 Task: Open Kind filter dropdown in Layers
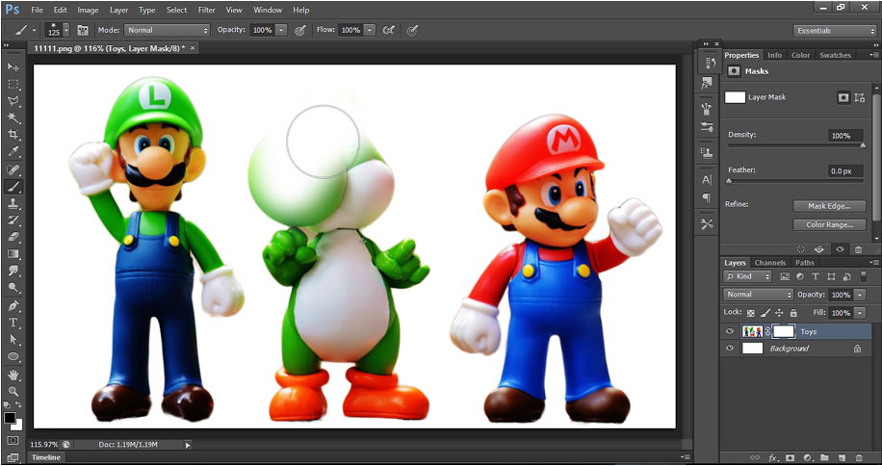coord(747,276)
